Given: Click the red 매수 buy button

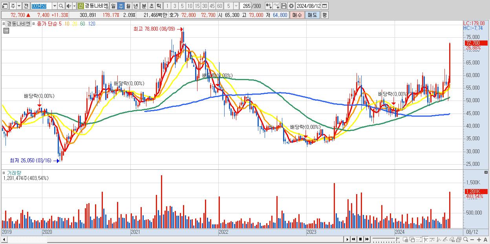Looking at the screenshot, I should pos(297,15).
